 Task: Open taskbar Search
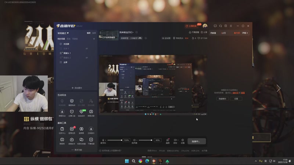pos(133,161)
